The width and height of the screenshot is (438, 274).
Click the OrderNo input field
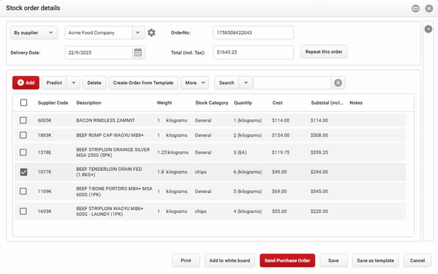[x=253, y=33]
